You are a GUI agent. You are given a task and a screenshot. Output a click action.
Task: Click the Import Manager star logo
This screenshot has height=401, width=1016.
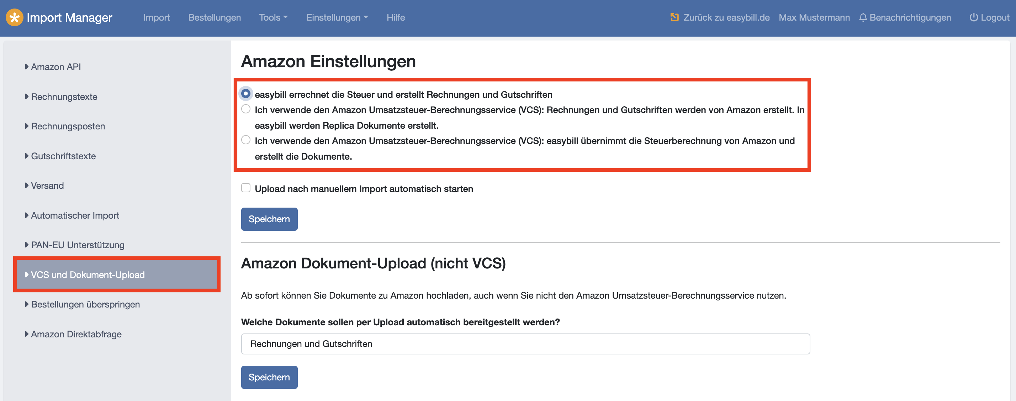[x=14, y=17]
